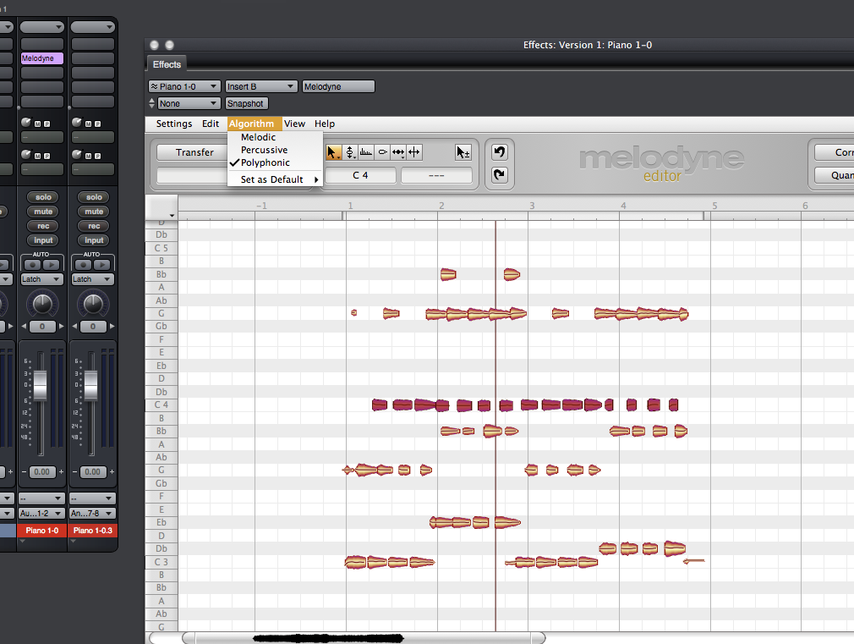
Task: Select the note separation tool icon
Action: (x=414, y=152)
